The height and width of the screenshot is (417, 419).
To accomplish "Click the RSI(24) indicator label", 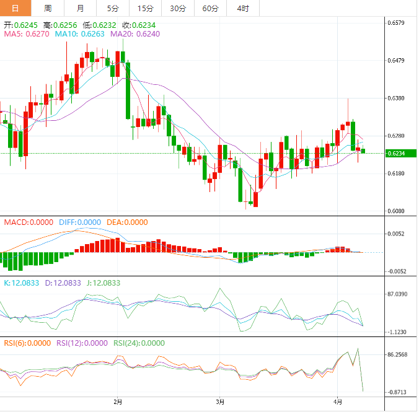I will (138, 343).
